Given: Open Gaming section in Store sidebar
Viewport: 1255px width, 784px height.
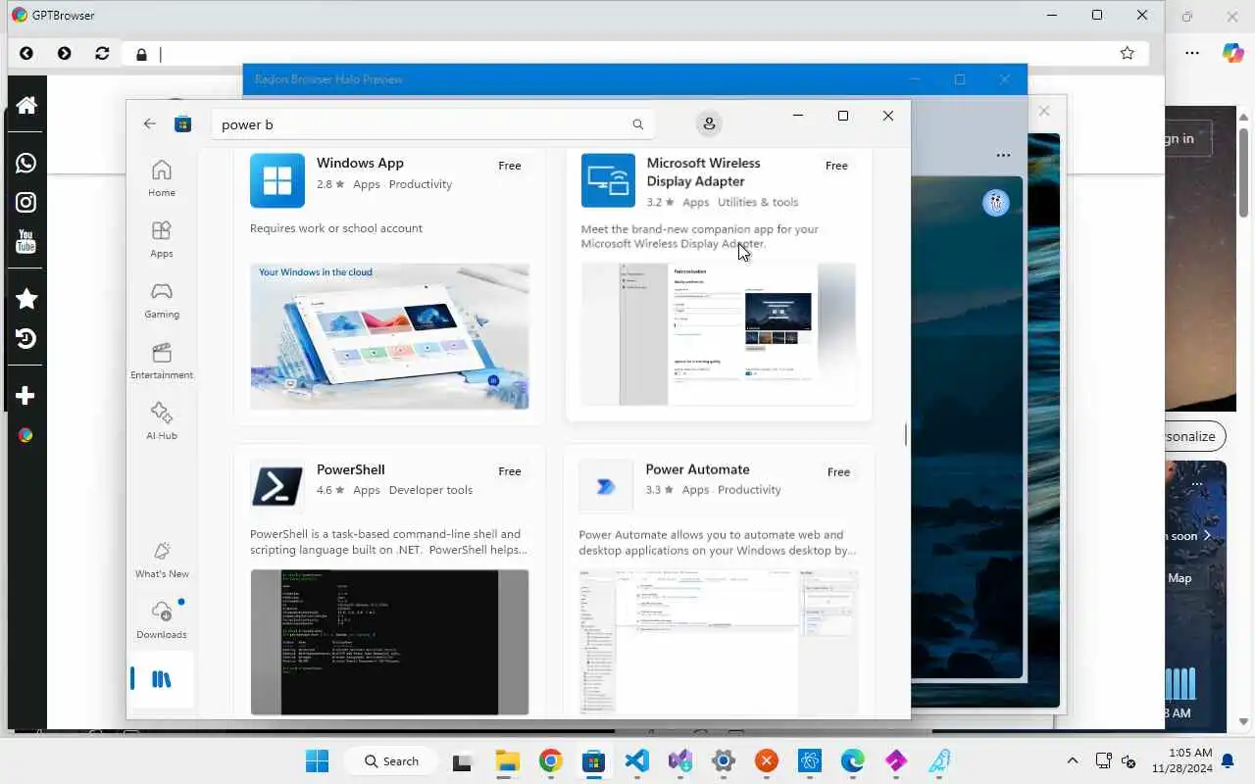Looking at the screenshot, I should pos(162,299).
